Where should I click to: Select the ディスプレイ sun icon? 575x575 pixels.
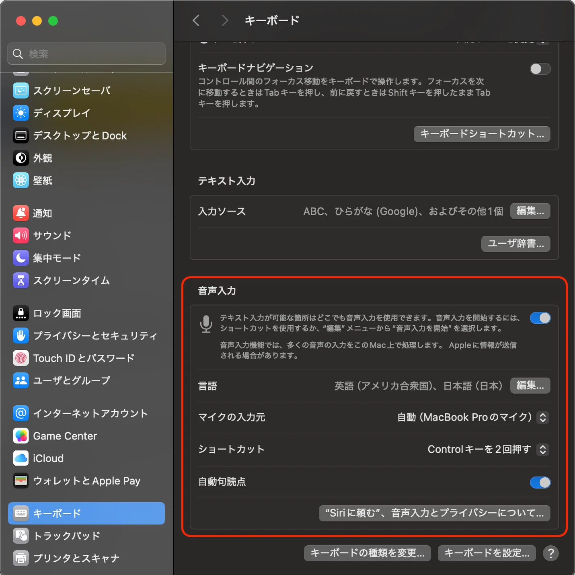[x=21, y=113]
